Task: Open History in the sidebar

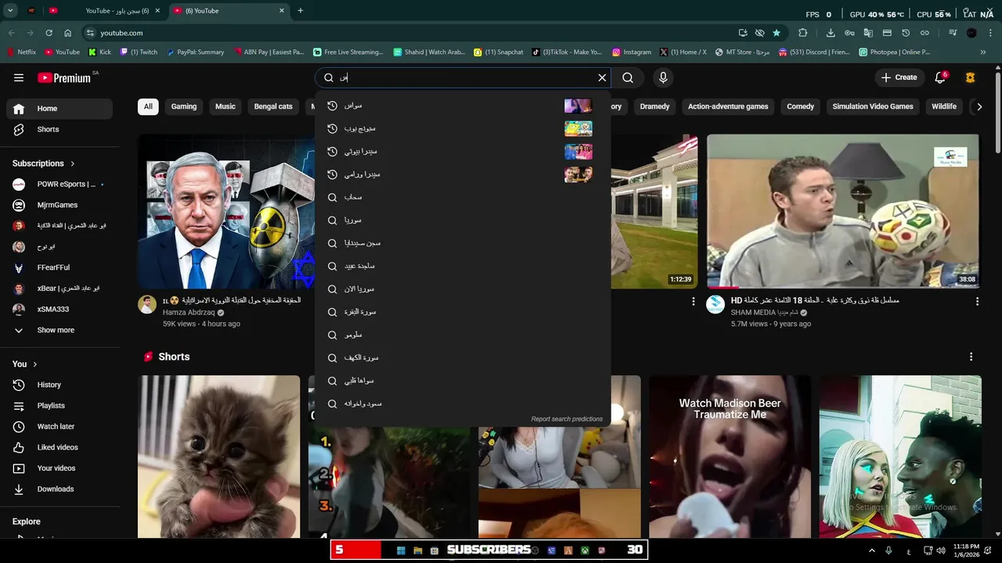Action: coord(59,385)
